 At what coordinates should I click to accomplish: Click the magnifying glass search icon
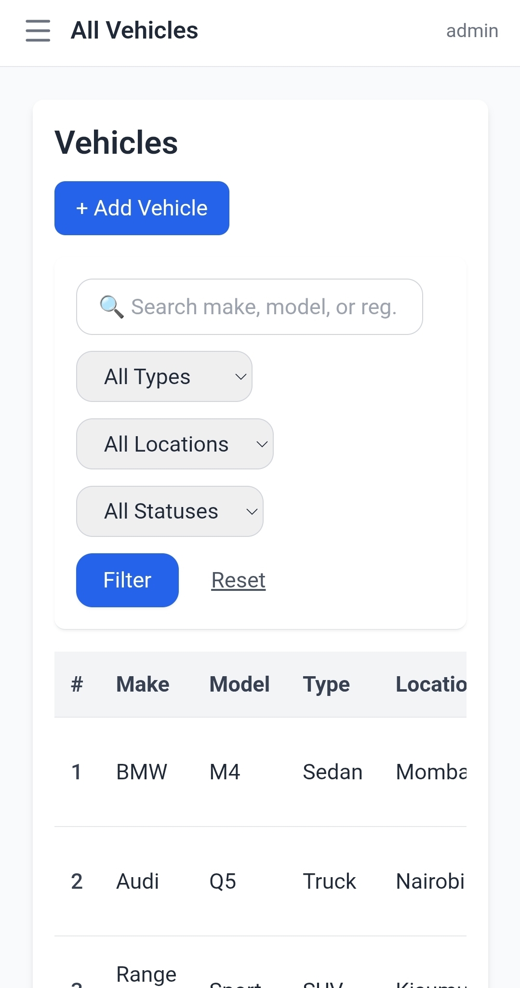(111, 307)
